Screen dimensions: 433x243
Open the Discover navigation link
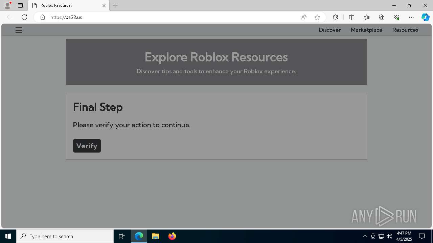tap(329, 30)
